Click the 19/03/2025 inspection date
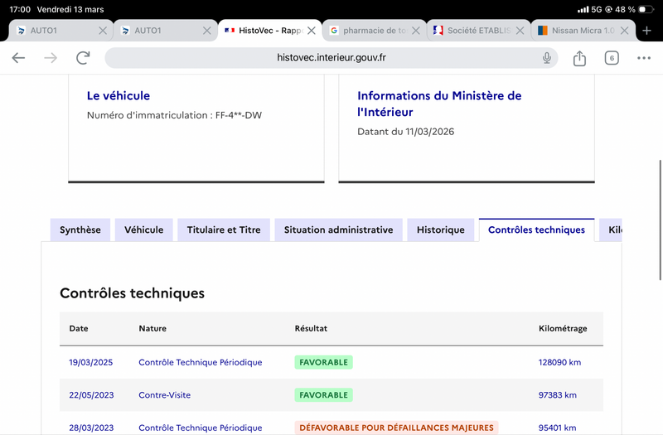This screenshot has width=663, height=435. click(91, 362)
